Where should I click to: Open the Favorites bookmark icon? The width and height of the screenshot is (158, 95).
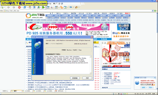(34, 7)
